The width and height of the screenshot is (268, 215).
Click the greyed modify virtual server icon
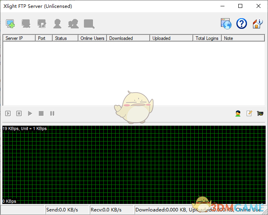tap(42, 24)
